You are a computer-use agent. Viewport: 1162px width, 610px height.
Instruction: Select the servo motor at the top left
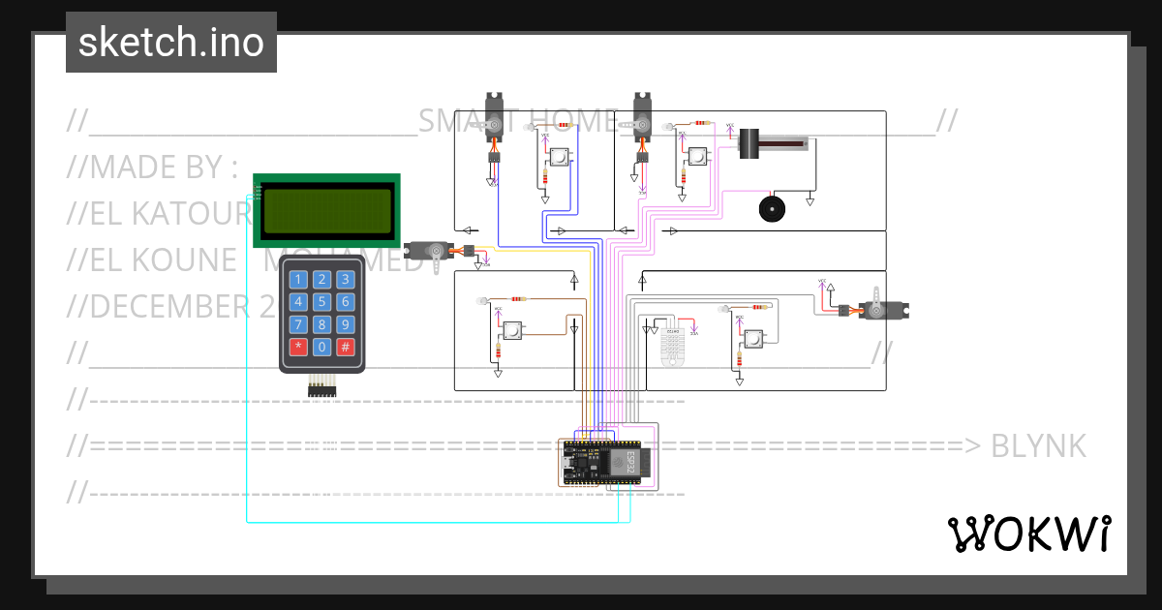click(494, 116)
